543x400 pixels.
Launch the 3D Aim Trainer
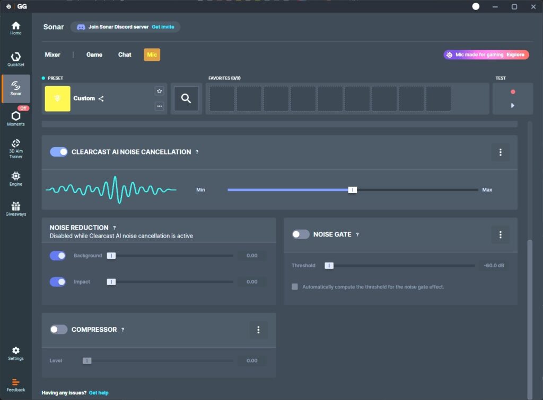pyautogui.click(x=15, y=149)
